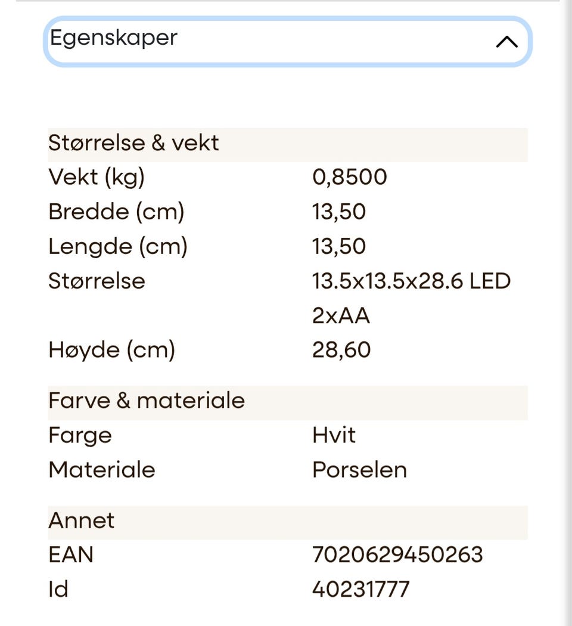Click the height value 28,60
The width and height of the screenshot is (572, 626).
(x=341, y=350)
